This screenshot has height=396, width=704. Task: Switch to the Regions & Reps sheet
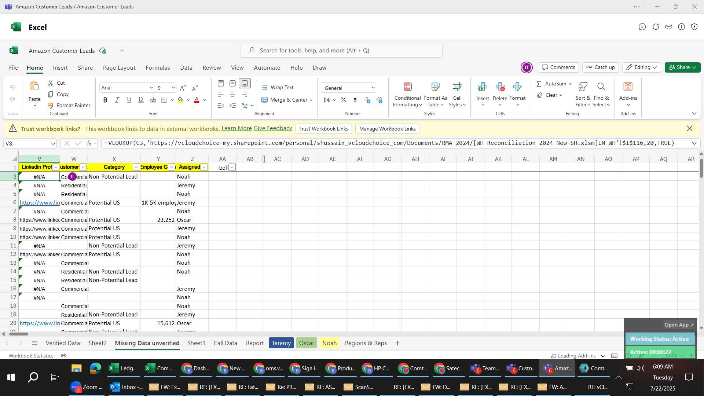pos(366,343)
